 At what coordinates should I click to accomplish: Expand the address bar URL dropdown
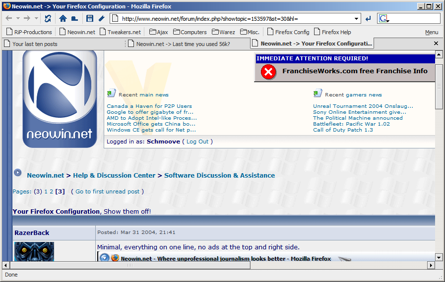click(x=356, y=19)
